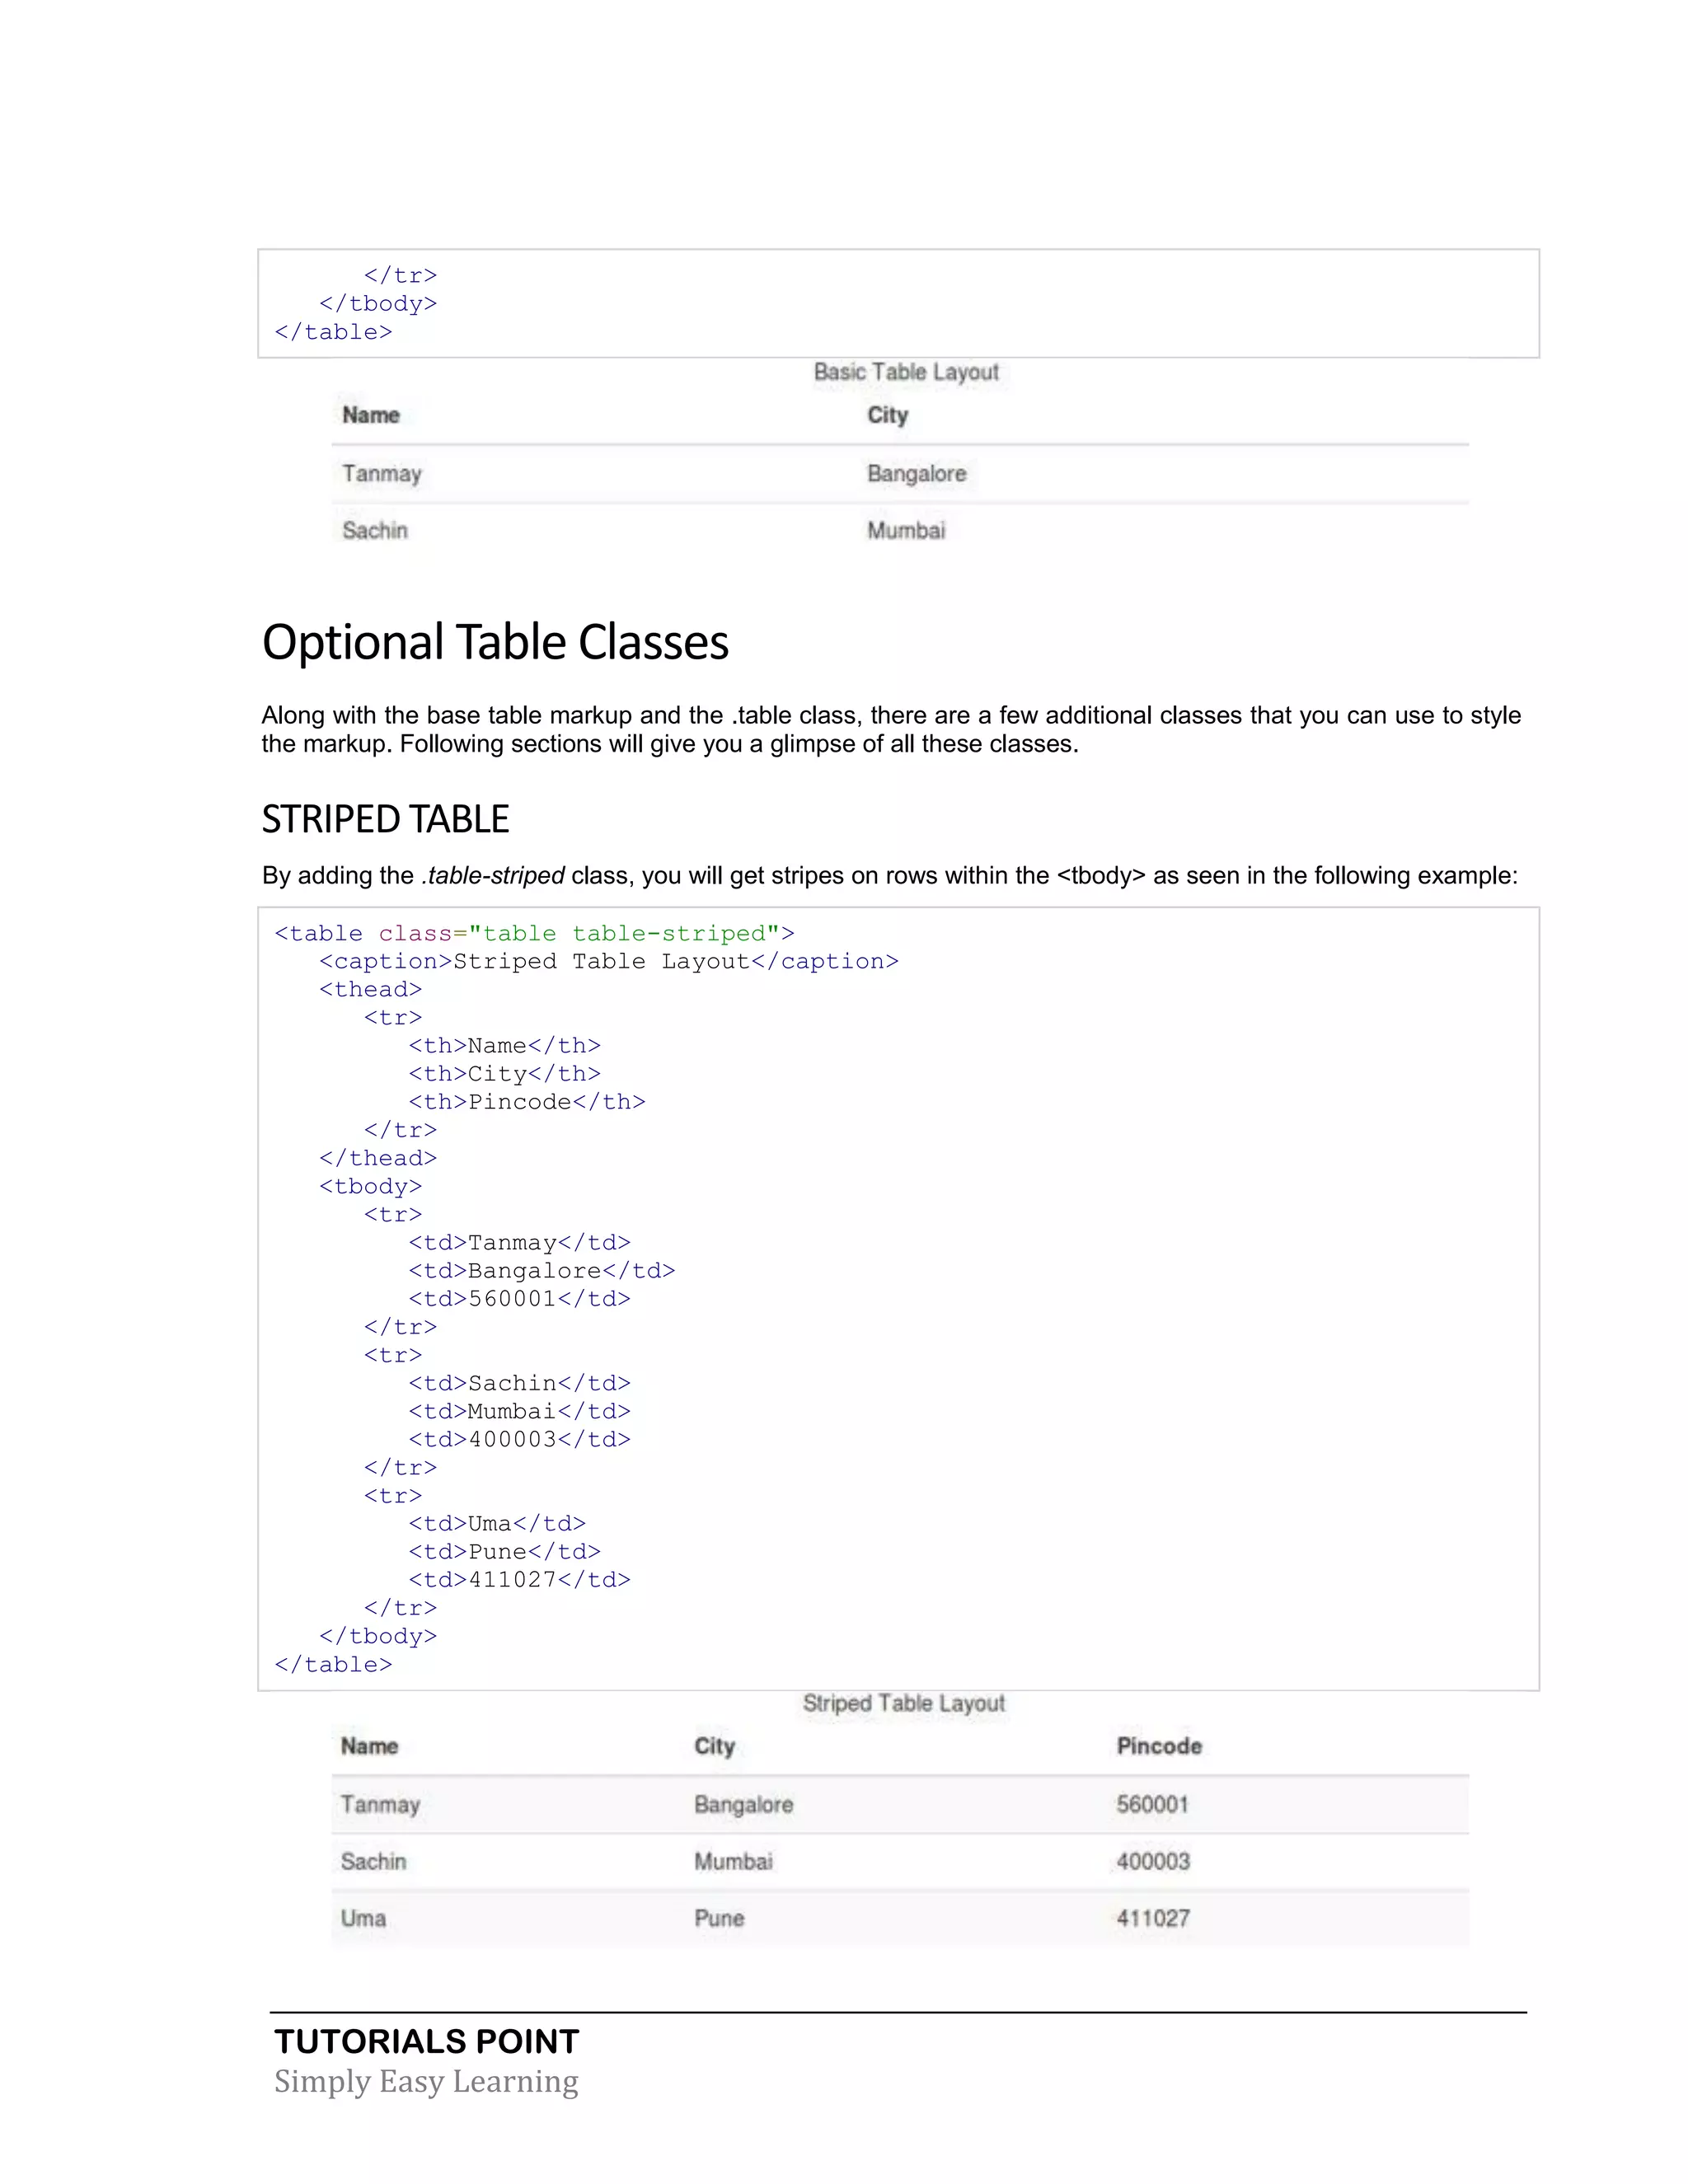Select the "560001" cell in the rendered table
The width and height of the screenshot is (1688, 2184).
[1152, 1805]
